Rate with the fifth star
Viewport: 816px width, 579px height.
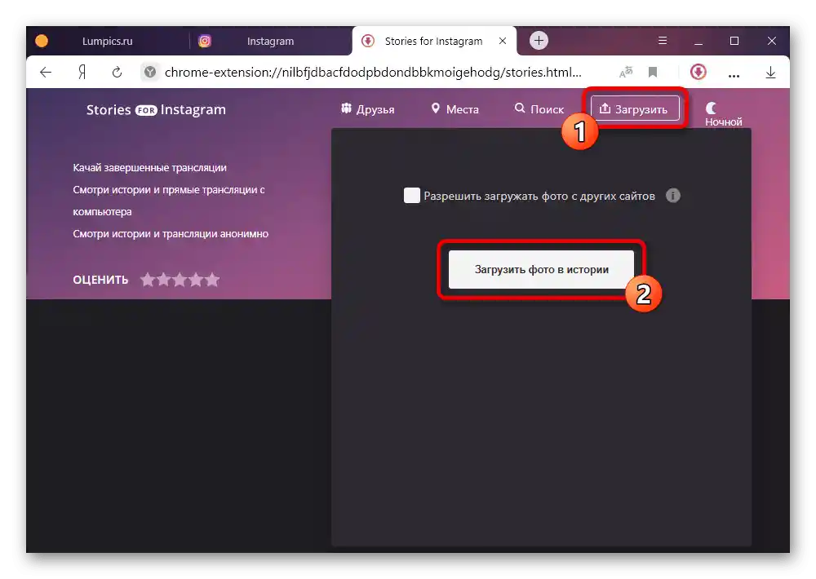coord(212,280)
